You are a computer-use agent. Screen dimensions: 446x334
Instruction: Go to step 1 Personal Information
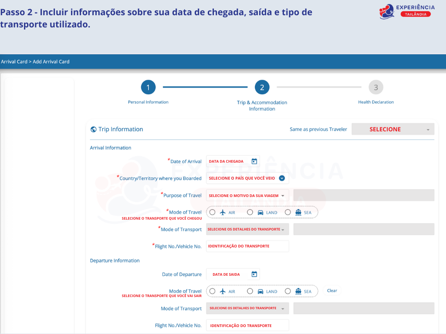click(x=148, y=88)
